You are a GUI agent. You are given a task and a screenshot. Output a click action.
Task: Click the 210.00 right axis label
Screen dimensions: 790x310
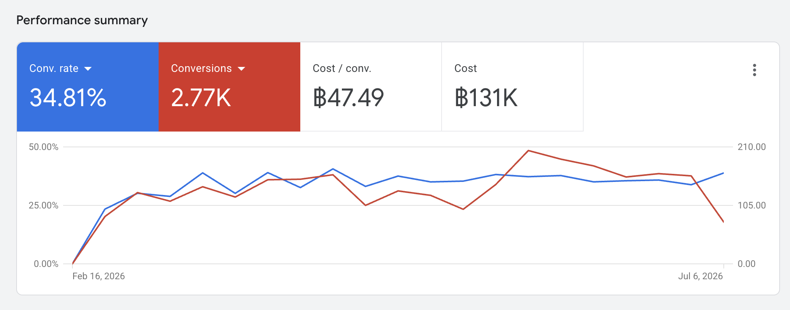(x=752, y=147)
